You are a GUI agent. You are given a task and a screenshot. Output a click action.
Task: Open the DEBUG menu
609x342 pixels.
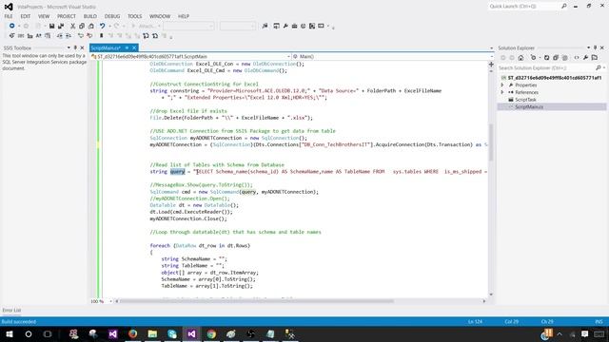pos(112,16)
